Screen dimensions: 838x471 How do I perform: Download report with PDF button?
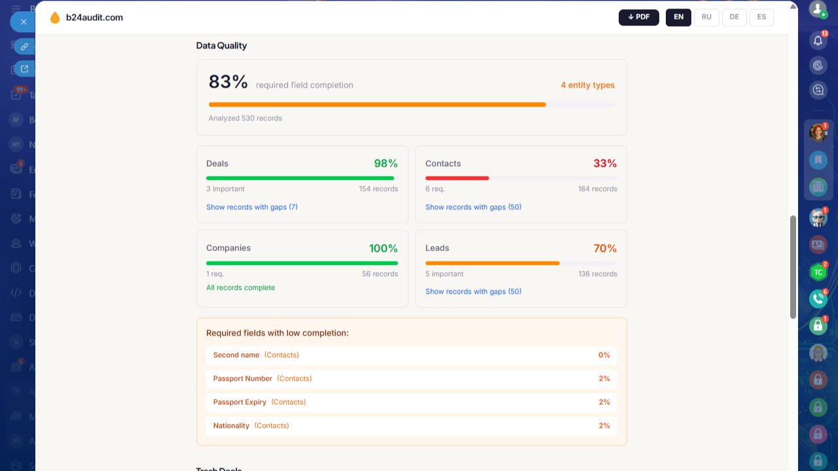pos(638,17)
